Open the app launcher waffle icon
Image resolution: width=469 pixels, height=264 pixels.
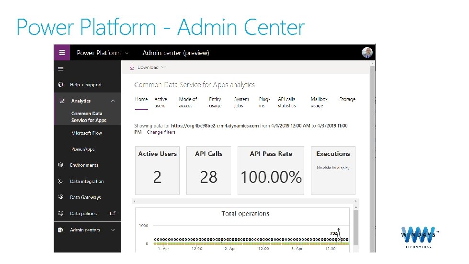(62, 53)
